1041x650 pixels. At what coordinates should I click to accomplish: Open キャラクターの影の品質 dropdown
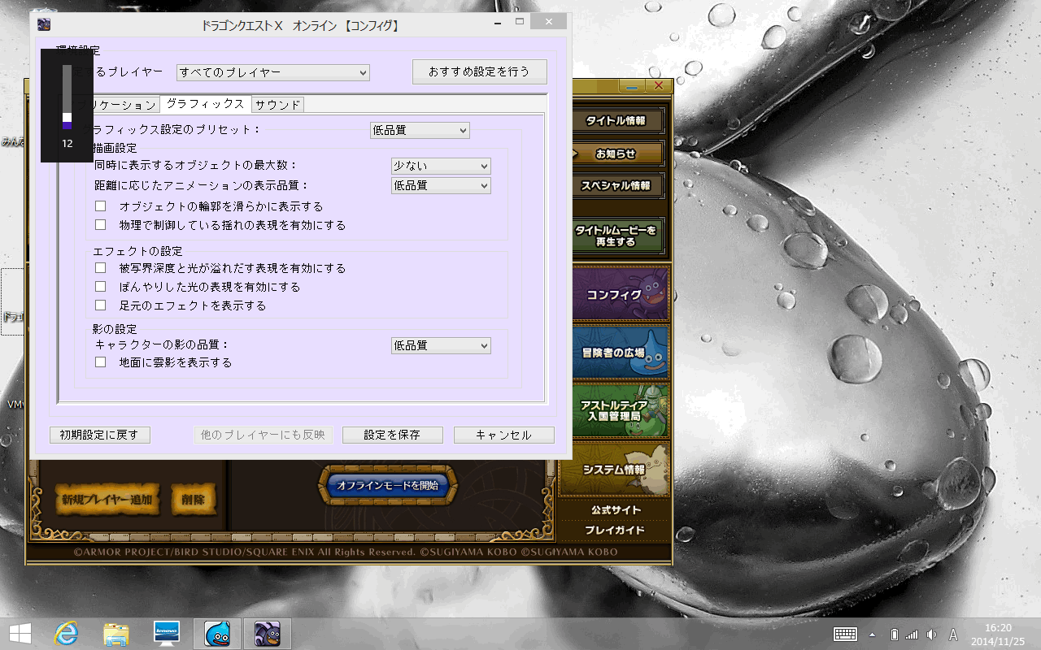tap(441, 345)
